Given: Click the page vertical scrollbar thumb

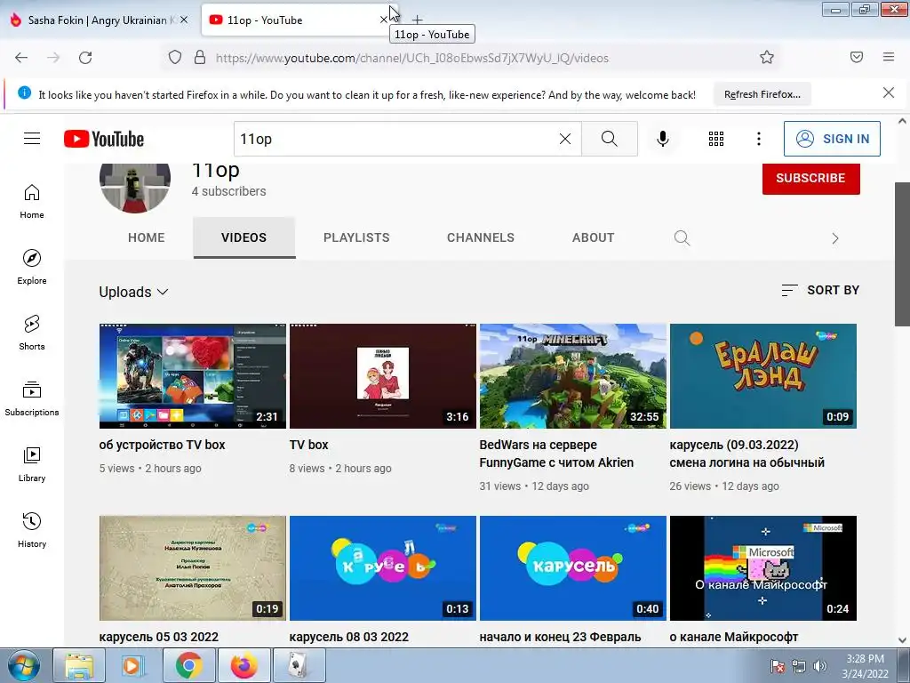Looking at the screenshot, I should [902, 254].
